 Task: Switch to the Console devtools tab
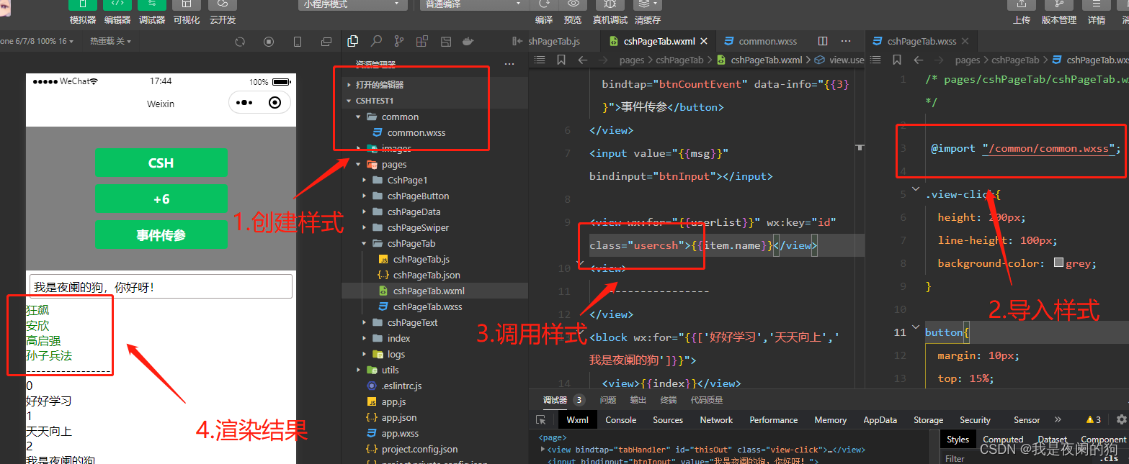tap(620, 420)
